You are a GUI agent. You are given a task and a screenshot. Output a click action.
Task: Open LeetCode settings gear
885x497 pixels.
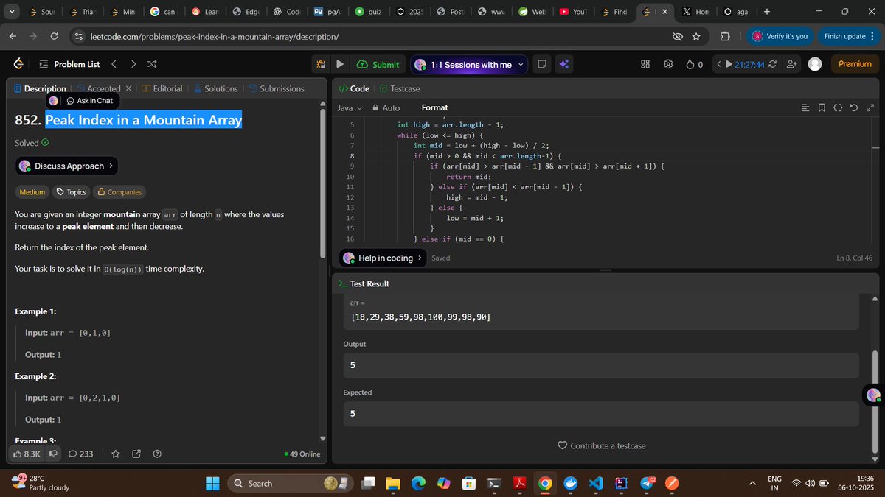668,65
